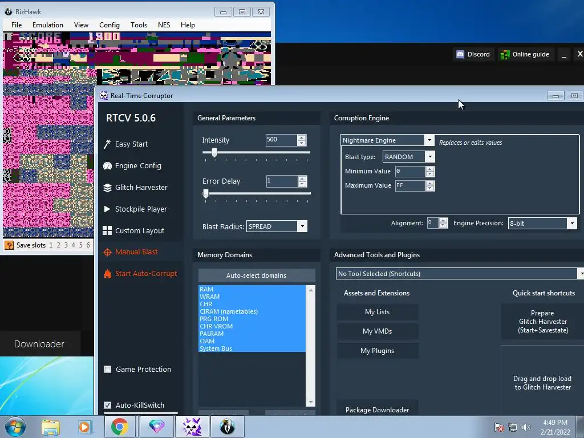Screen dimensions: 584x438
Task: Open the BizHawk Tools menu
Action: (x=139, y=25)
